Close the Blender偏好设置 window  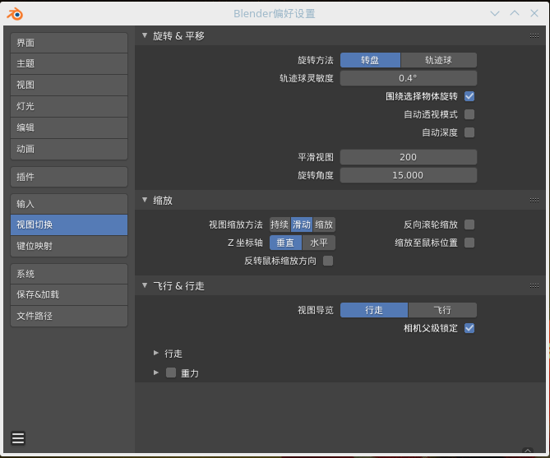tap(534, 13)
